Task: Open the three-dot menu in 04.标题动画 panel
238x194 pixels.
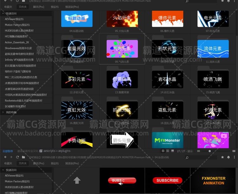Action: [235, 157]
